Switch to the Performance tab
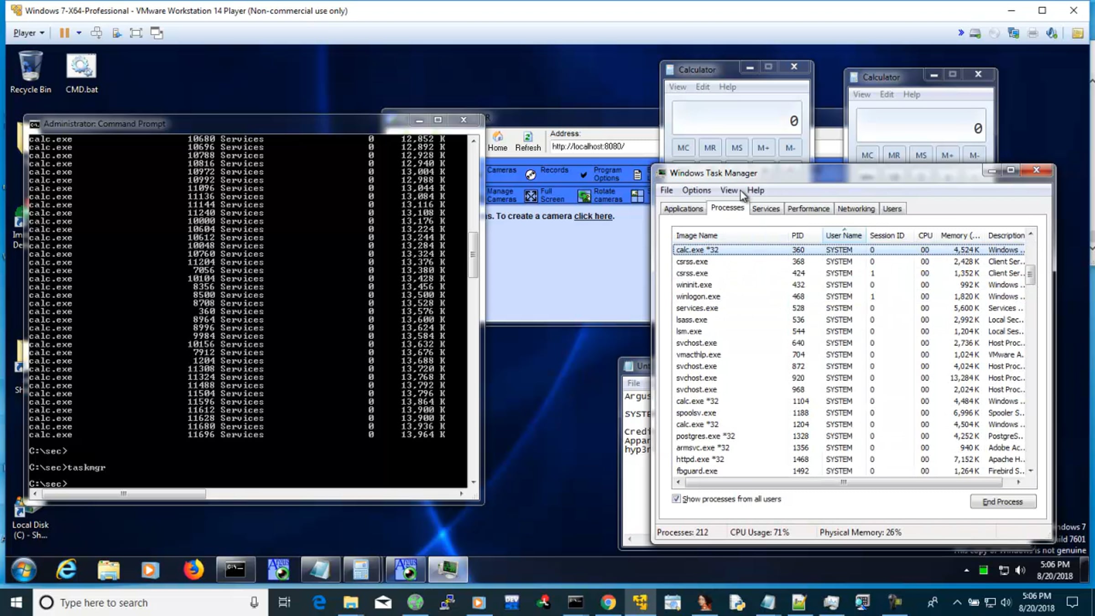Viewport: 1095px width, 616px height. pos(808,209)
